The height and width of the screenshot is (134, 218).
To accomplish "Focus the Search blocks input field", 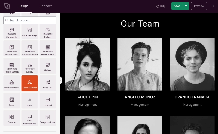I will (x=30, y=20).
